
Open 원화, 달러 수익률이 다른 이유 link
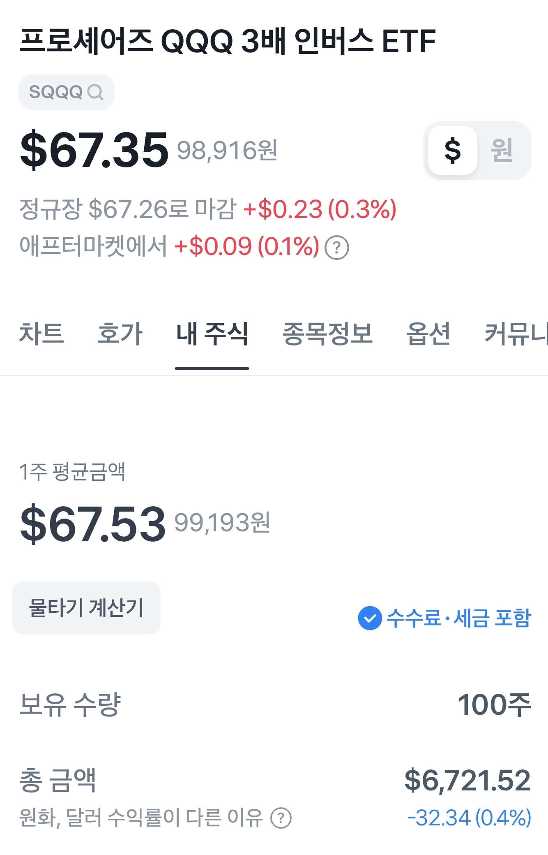(x=141, y=818)
